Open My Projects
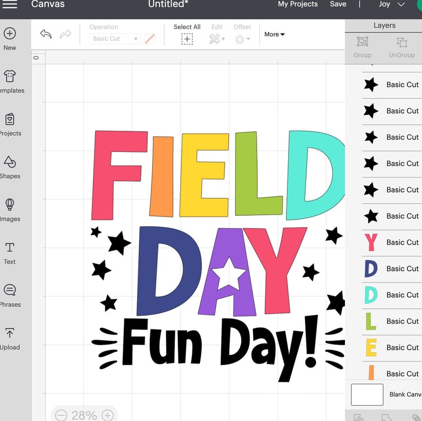Viewport: 422px width, 421px height. [x=298, y=4]
